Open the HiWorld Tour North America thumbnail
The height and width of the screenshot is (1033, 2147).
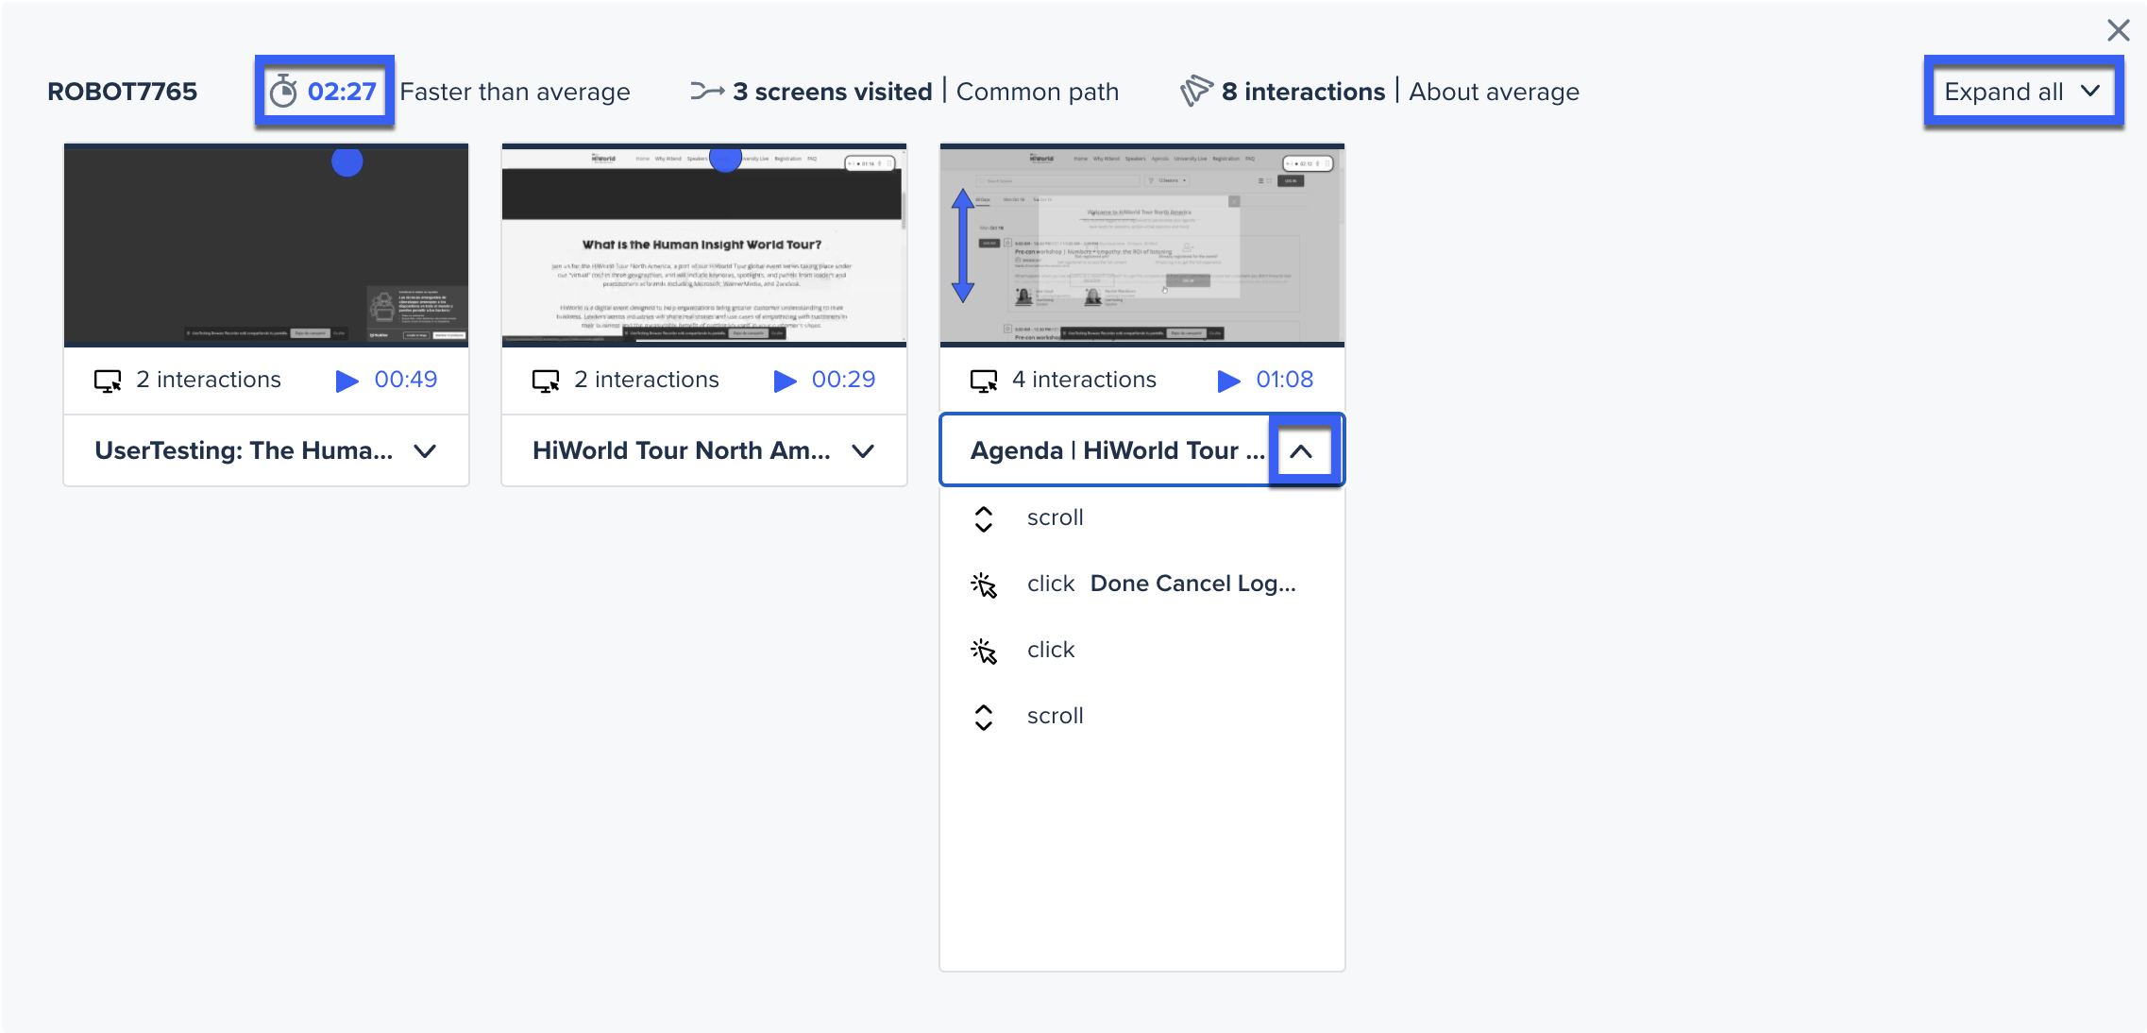(704, 246)
